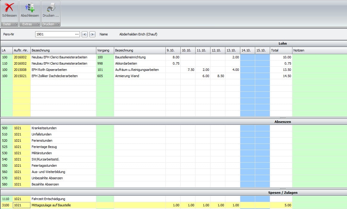Click the Notizen column header

coord(320,50)
